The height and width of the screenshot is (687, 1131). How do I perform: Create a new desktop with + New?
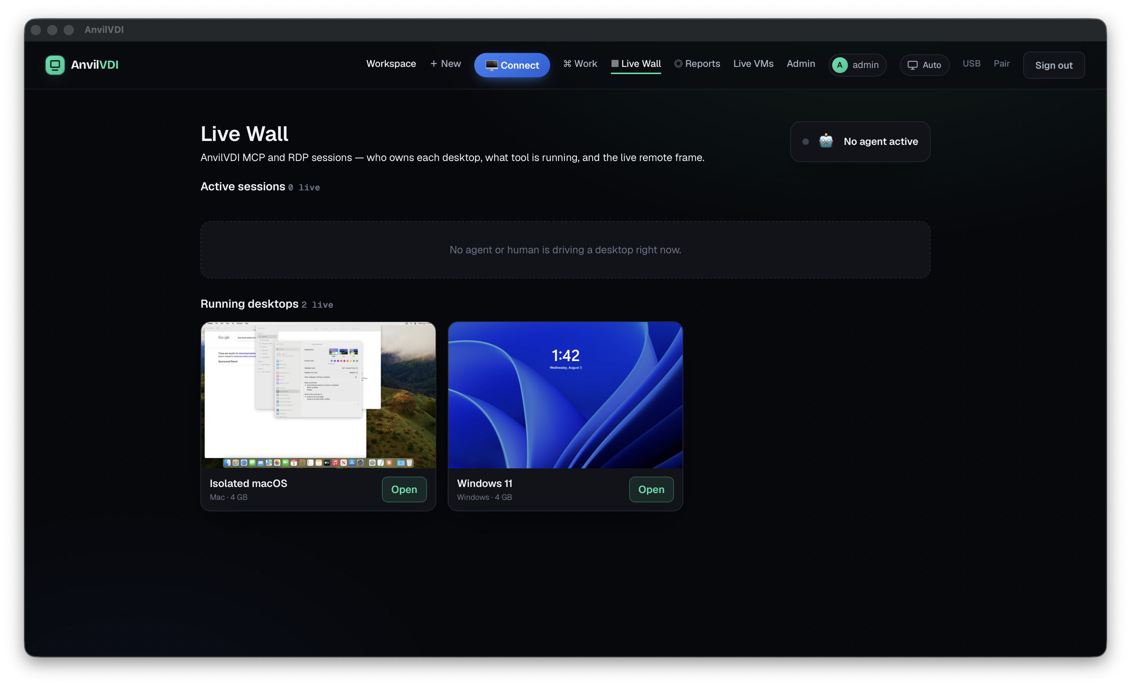(x=445, y=64)
